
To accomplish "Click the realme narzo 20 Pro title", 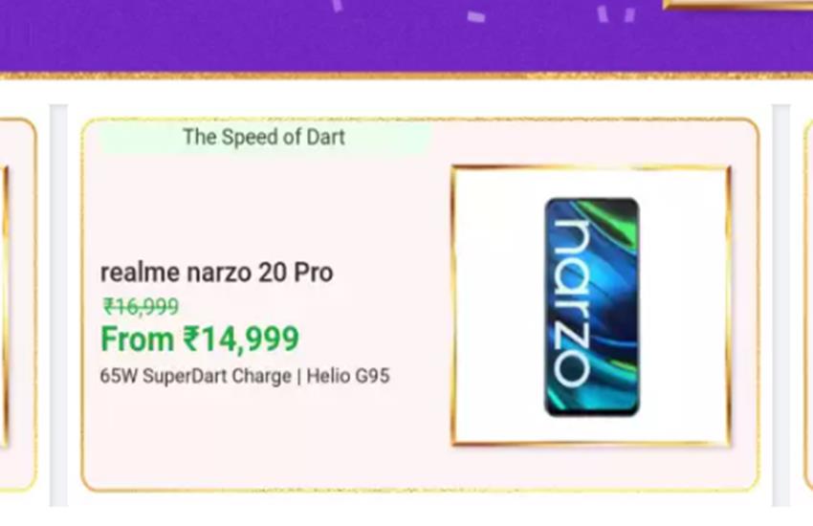I will click(x=216, y=272).
